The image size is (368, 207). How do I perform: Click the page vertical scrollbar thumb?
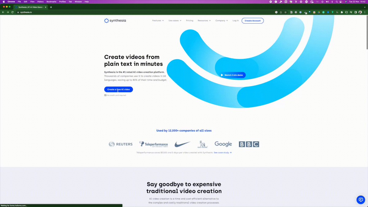pyautogui.click(x=366, y=32)
